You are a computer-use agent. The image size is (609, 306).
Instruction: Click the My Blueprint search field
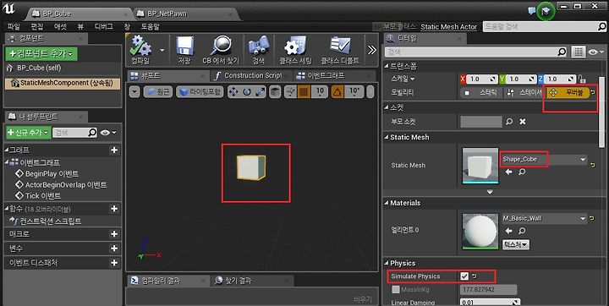[74, 133]
